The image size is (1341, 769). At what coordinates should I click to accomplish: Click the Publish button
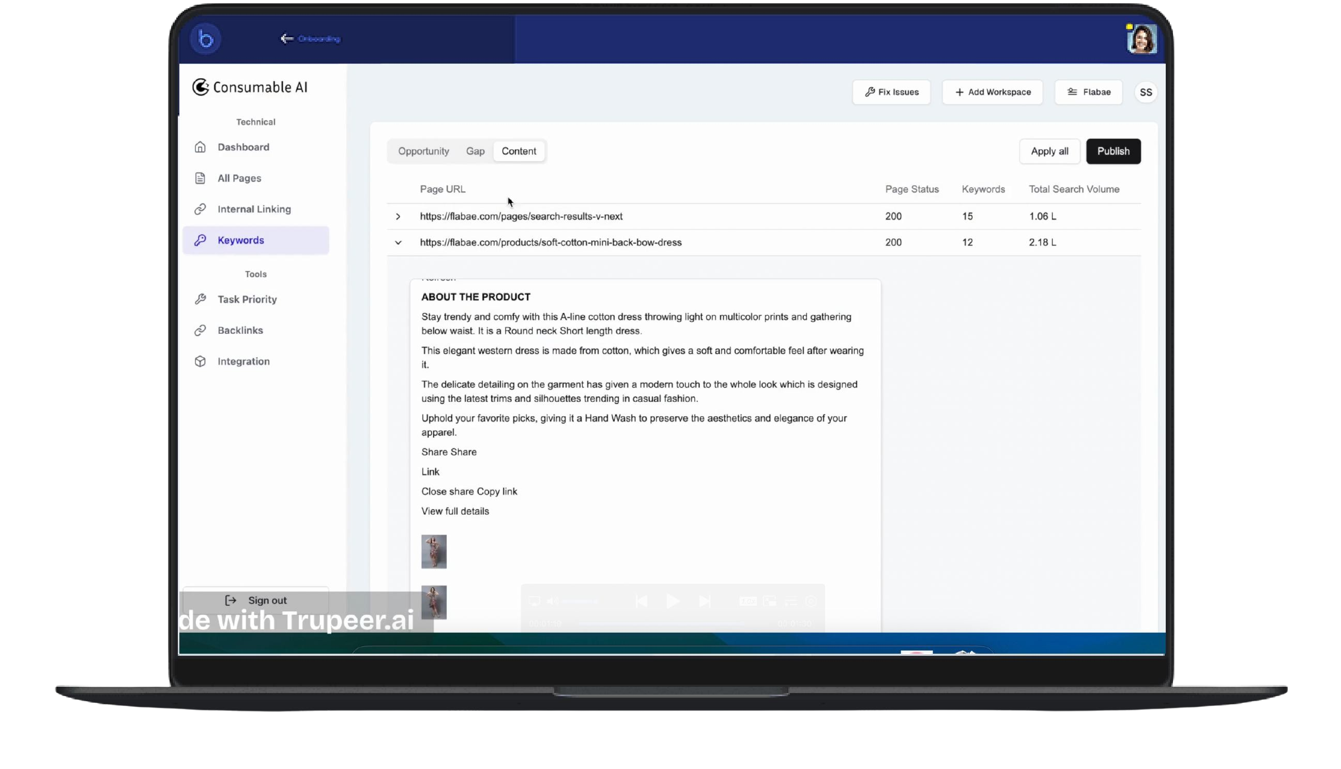tap(1114, 151)
